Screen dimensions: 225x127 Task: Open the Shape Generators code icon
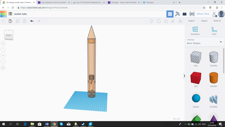coord(192,14)
